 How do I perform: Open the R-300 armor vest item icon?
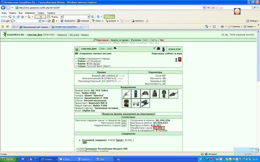pyautogui.click(x=155, y=94)
